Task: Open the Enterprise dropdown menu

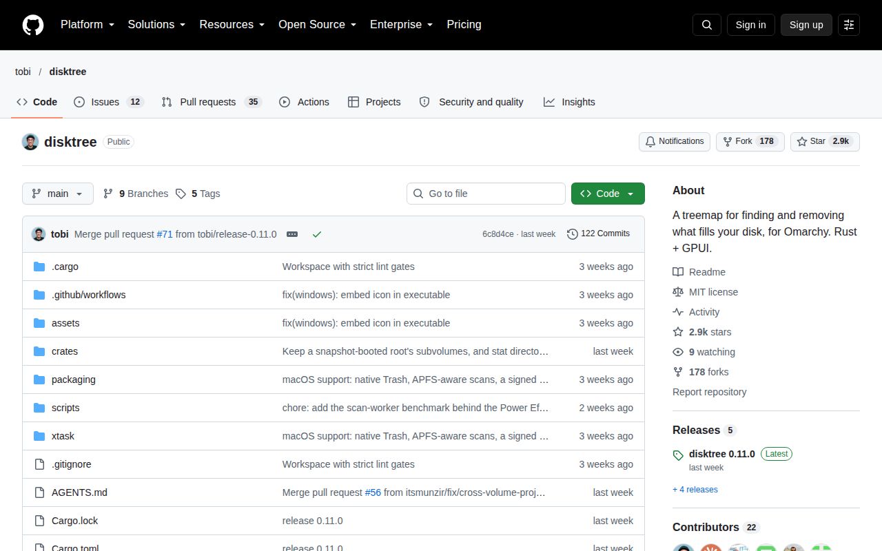Action: click(401, 25)
